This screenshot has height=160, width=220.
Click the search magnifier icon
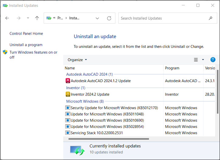tap(211, 18)
